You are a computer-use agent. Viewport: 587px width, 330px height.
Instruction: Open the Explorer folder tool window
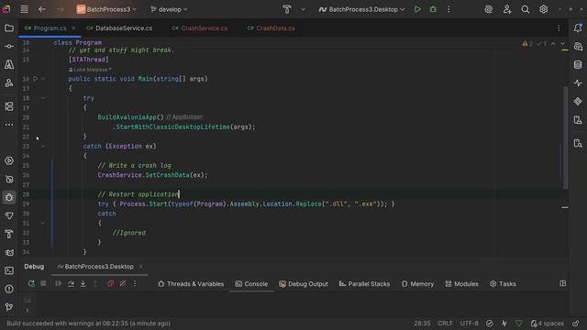click(9, 28)
